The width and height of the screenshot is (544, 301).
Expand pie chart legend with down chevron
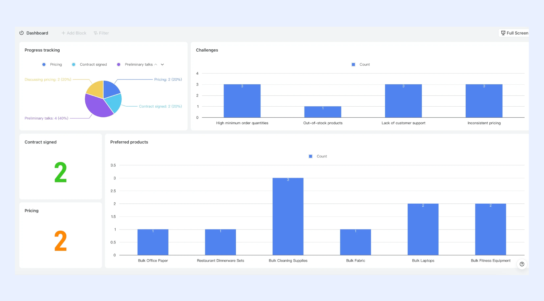[162, 65]
